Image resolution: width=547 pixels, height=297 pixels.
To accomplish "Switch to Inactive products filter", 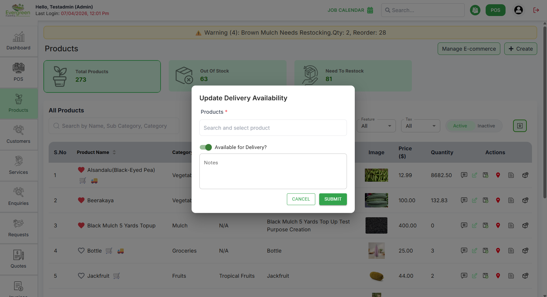I will 486,126.
